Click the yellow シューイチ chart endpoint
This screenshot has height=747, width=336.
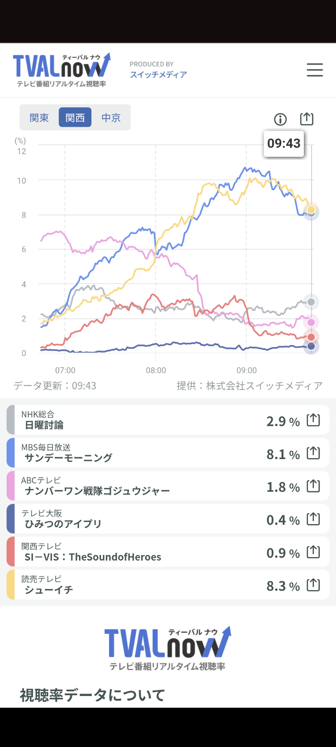pos(311,210)
